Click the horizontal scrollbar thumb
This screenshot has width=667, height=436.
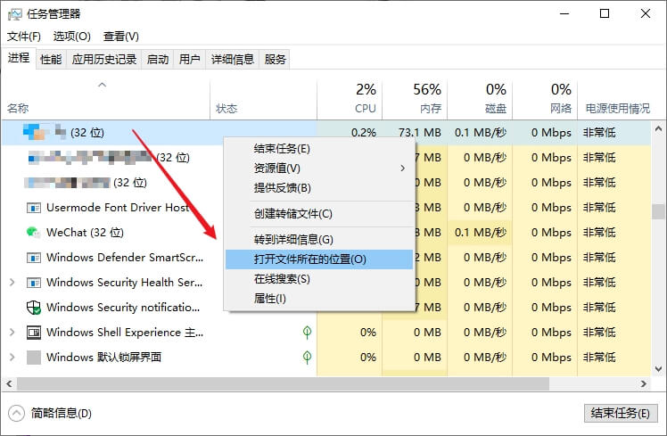click(x=283, y=383)
